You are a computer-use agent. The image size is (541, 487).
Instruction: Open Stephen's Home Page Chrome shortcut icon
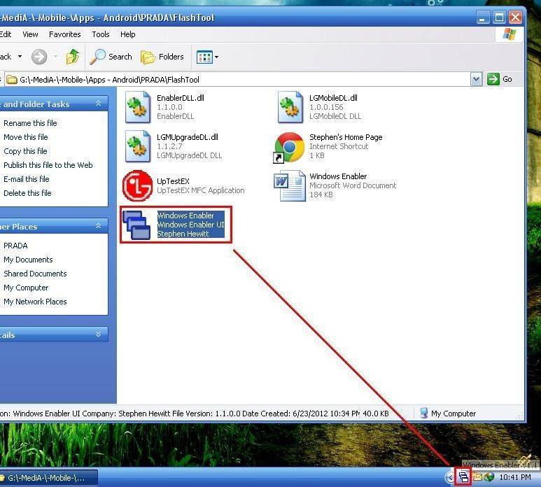[289, 147]
